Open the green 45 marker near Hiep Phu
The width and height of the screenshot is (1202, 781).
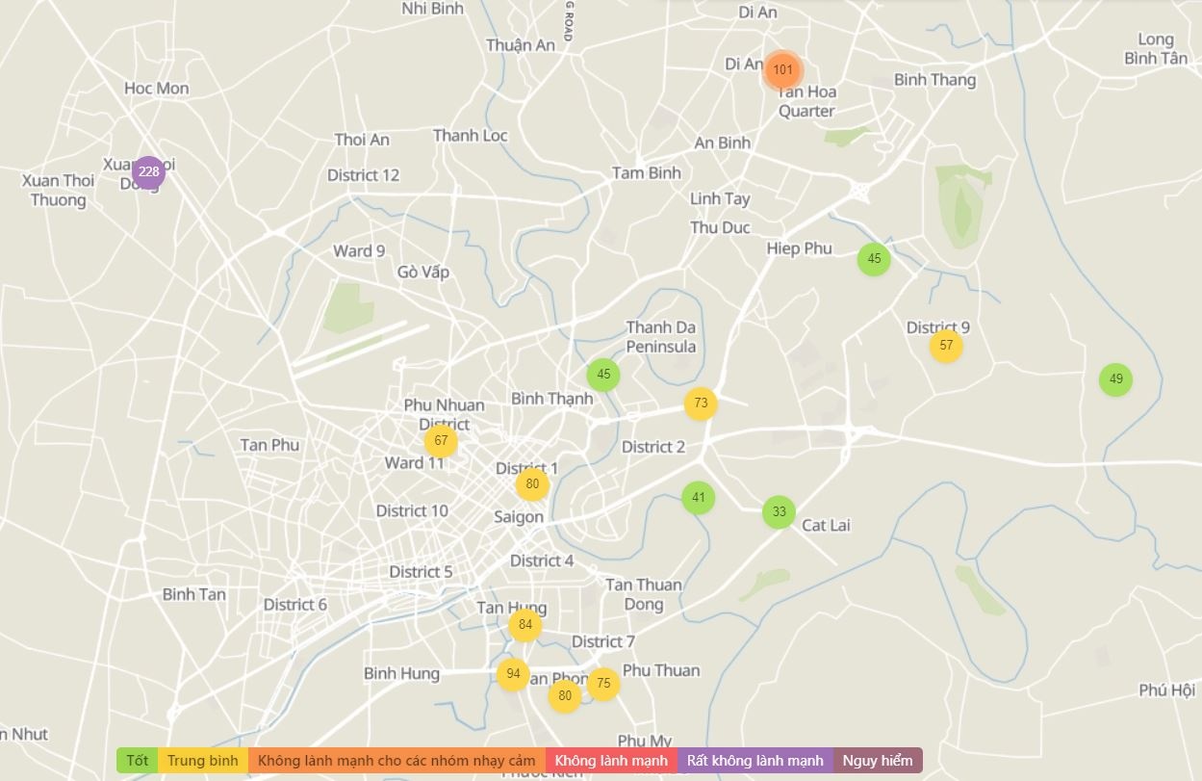[874, 259]
